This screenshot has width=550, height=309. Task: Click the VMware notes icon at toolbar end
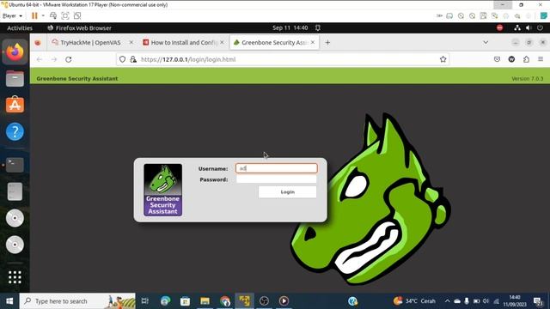click(x=543, y=15)
